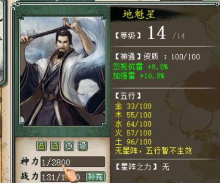Click the swordsman character portrait
220x183 pixels.
(63, 71)
